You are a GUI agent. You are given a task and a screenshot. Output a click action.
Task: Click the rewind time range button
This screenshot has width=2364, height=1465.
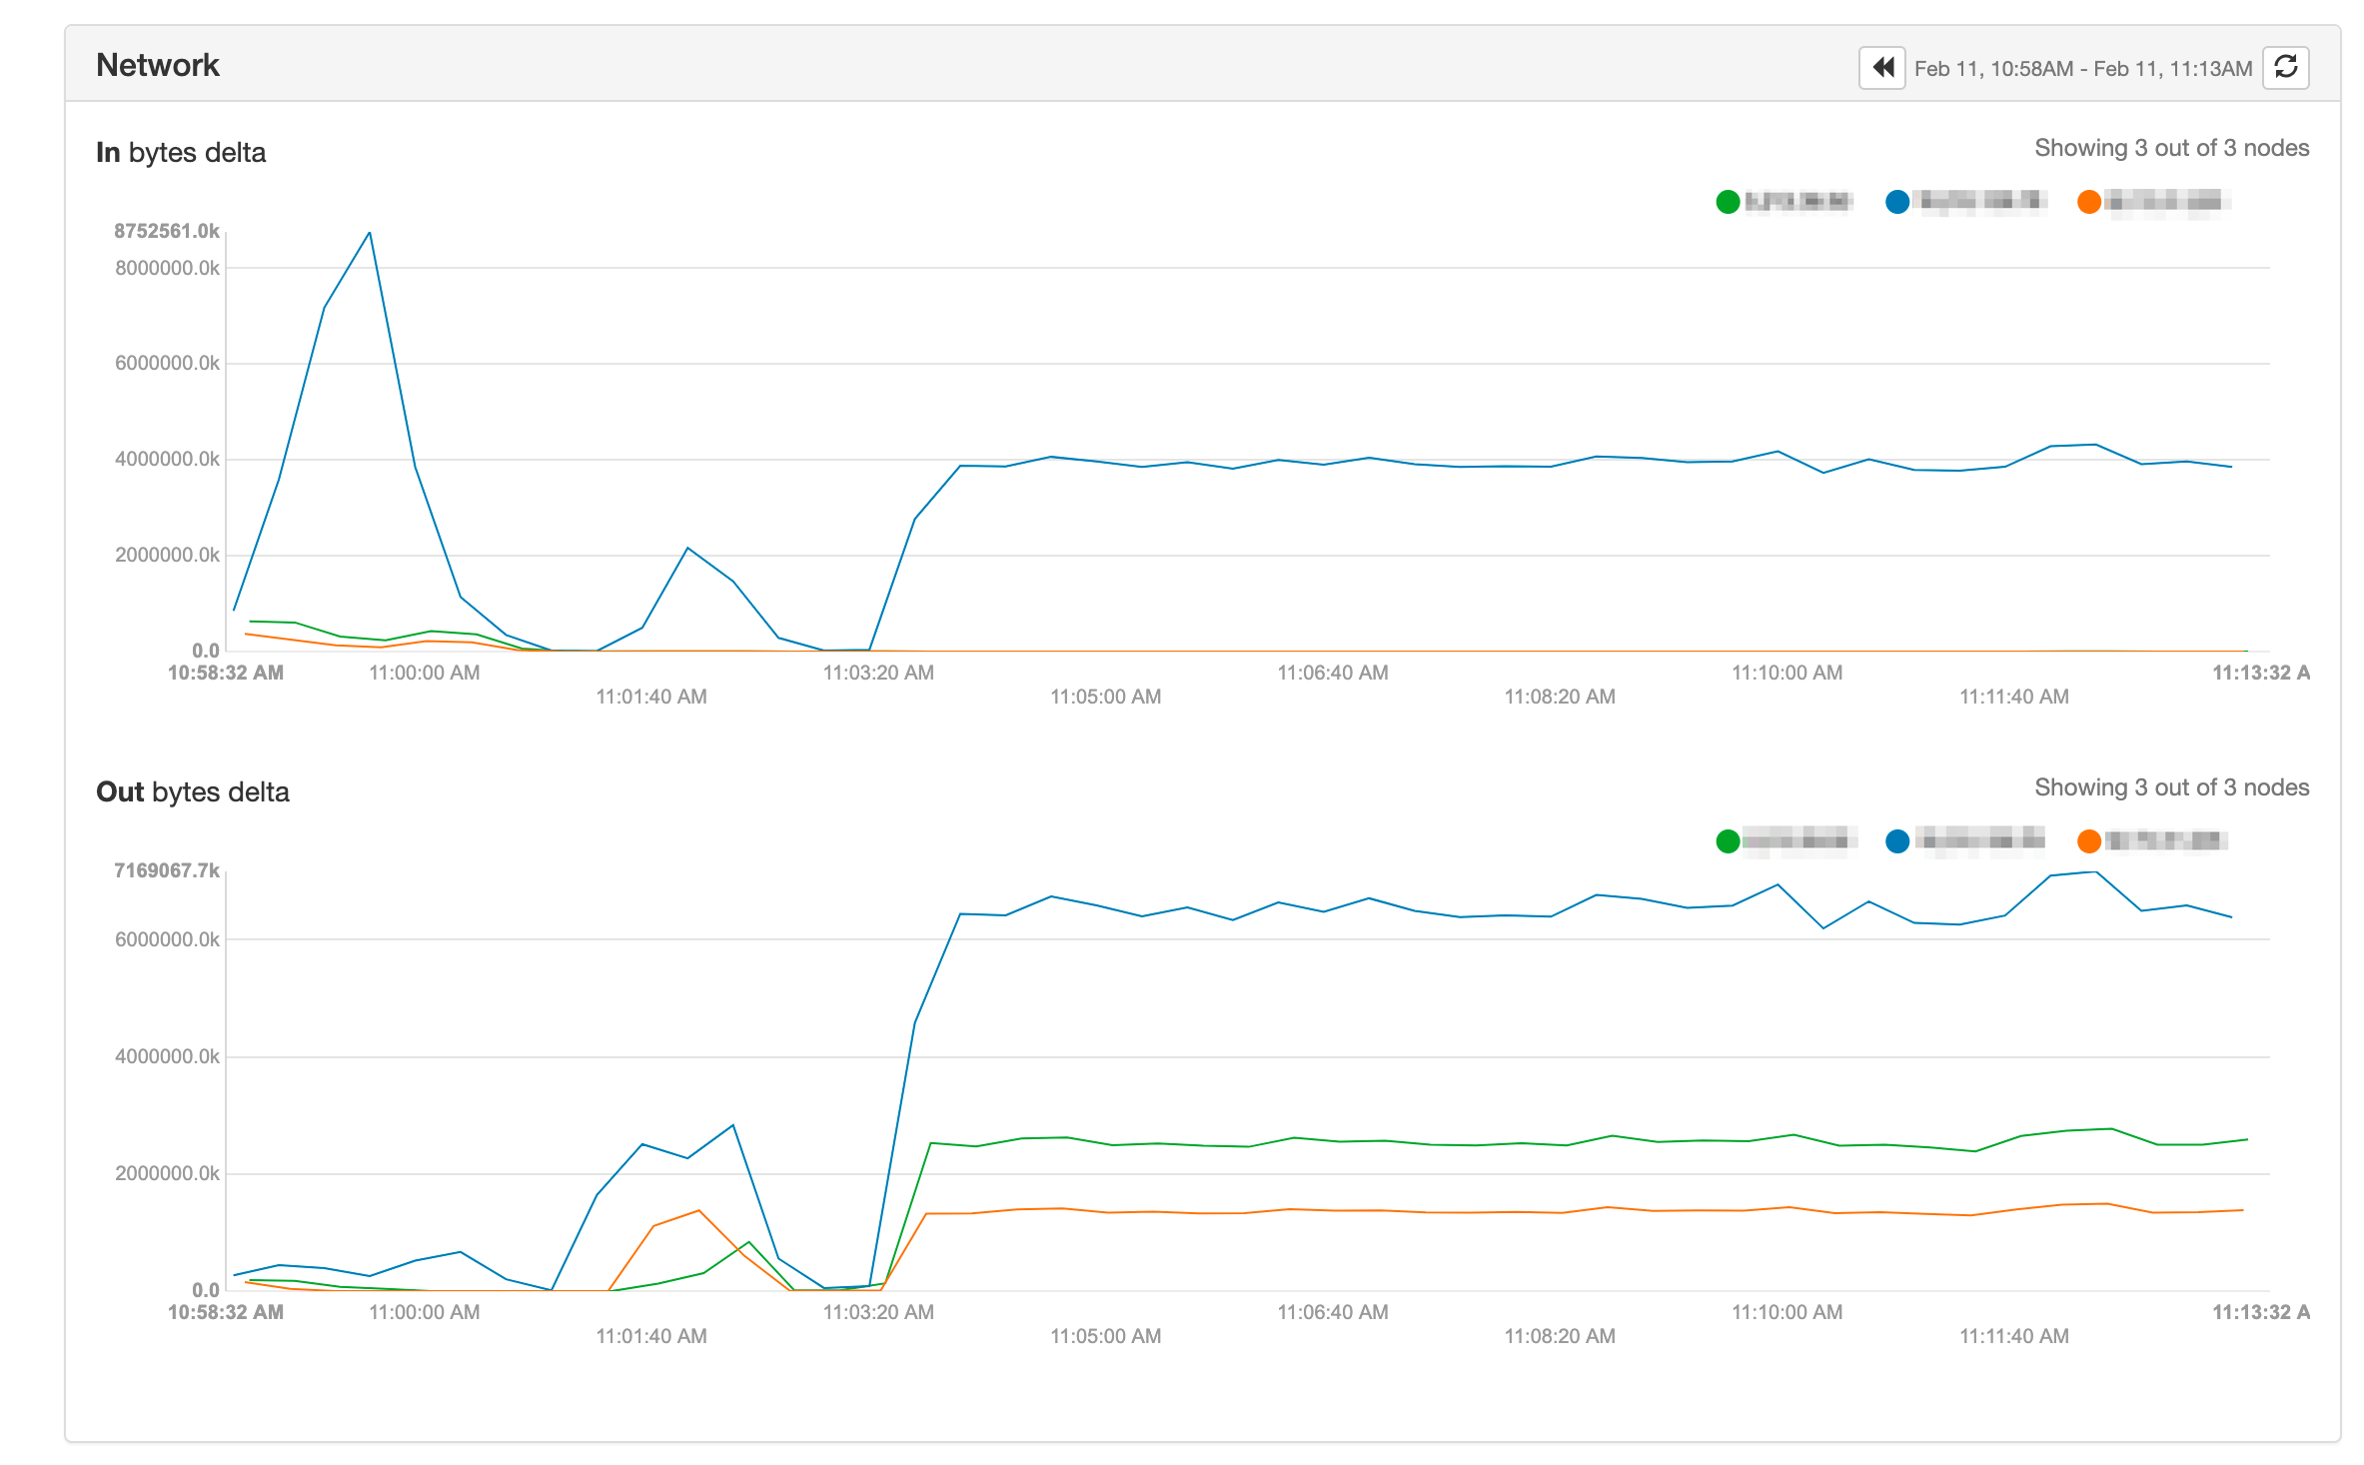click(1881, 68)
